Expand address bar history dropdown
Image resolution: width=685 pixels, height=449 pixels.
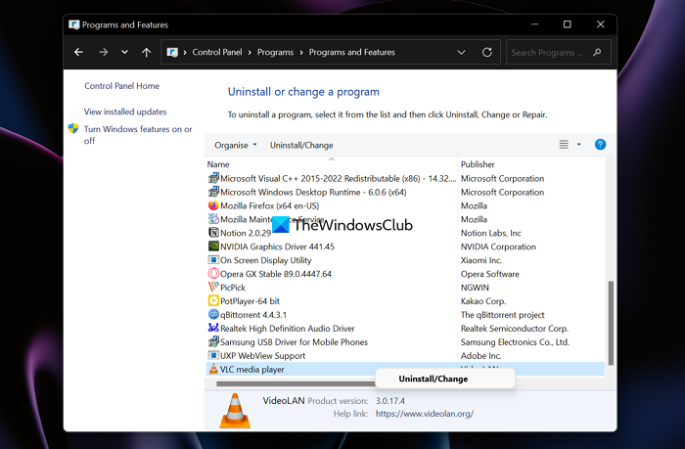tap(461, 52)
